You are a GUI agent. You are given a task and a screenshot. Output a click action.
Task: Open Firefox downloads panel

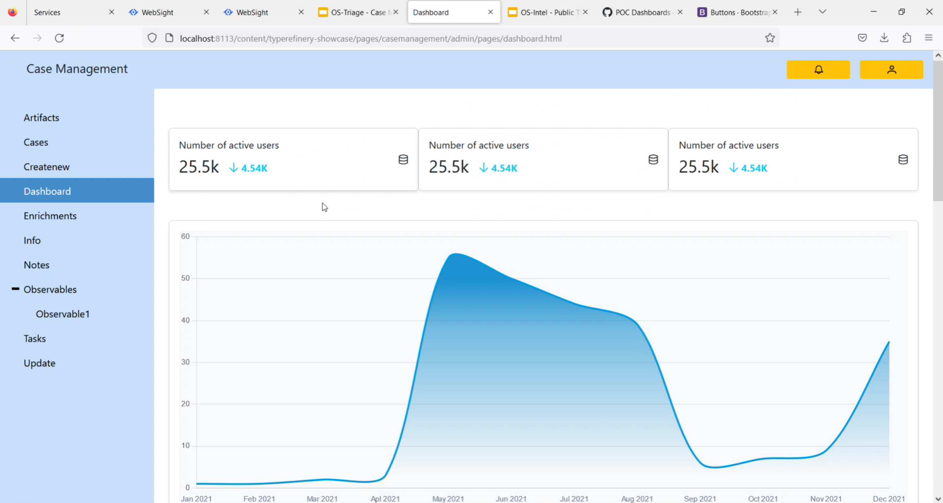point(884,38)
